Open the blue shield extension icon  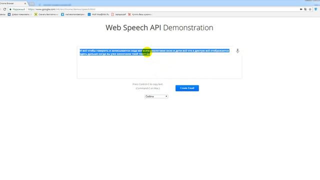[x=316, y=9]
